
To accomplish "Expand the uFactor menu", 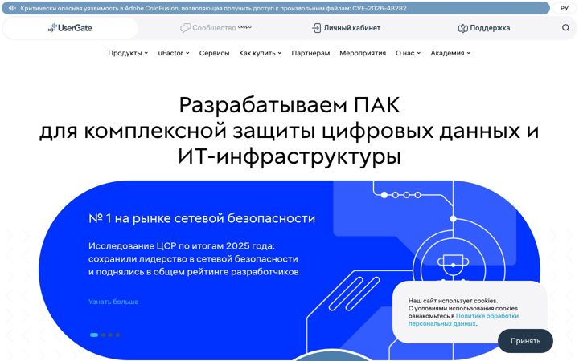I will pyautogui.click(x=174, y=53).
